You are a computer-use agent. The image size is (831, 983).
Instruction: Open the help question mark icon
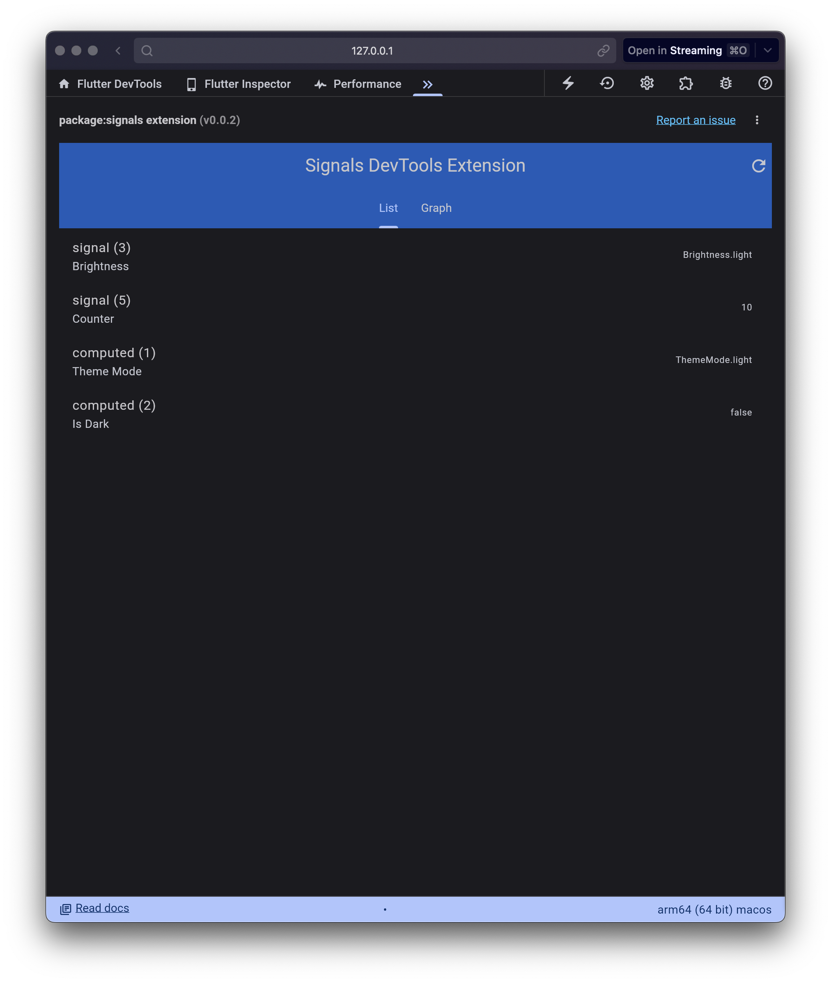click(x=764, y=83)
